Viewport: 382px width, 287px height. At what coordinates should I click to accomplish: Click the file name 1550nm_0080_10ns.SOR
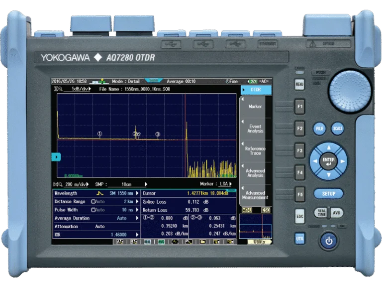(x=147, y=89)
